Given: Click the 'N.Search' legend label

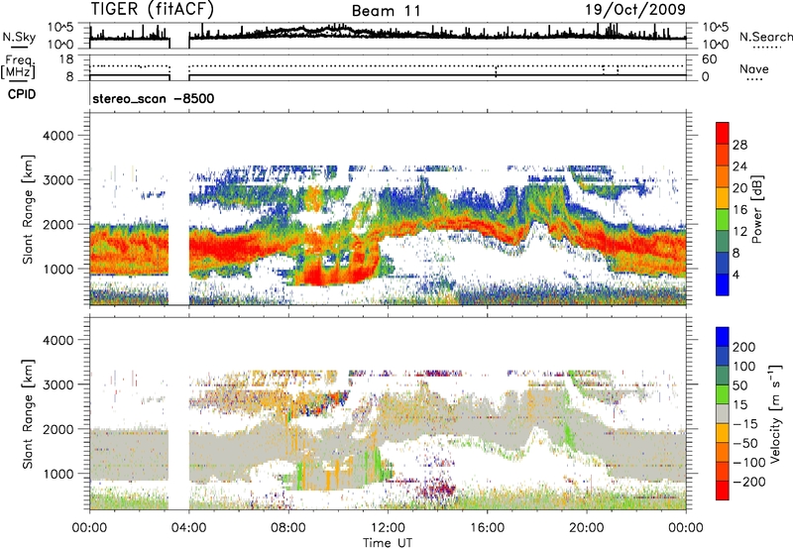Looking at the screenshot, I should click(765, 37).
